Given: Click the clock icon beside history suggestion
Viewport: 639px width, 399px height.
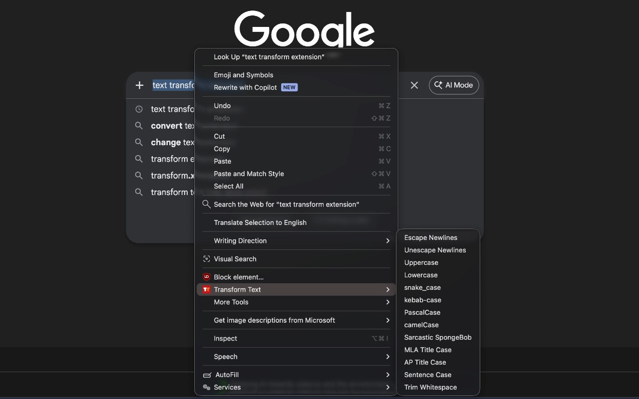Looking at the screenshot, I should coord(139,109).
